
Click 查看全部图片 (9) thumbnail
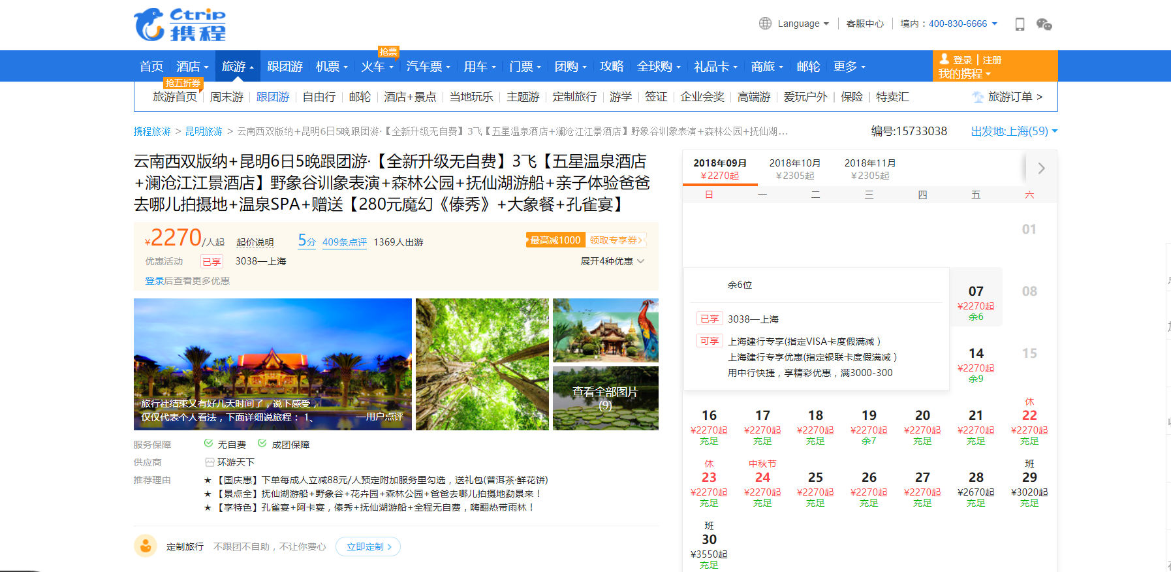coord(606,398)
